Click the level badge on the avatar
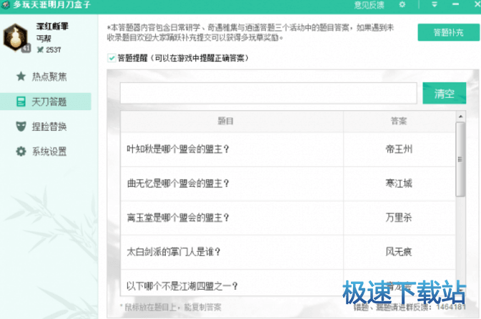 (26, 48)
